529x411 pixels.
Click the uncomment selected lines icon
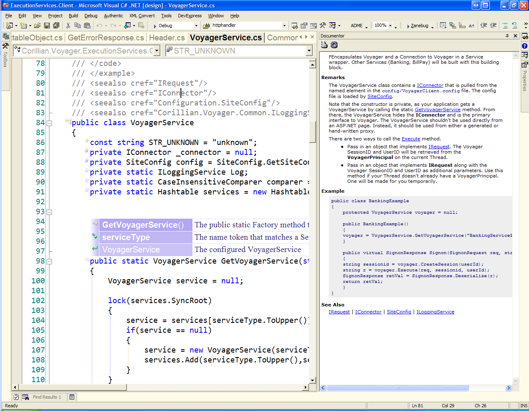click(514, 26)
